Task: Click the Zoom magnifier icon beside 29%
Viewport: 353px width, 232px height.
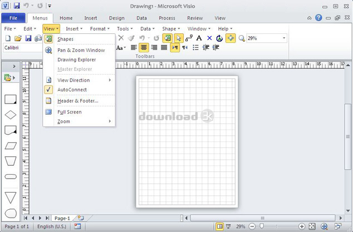Action: point(242,38)
